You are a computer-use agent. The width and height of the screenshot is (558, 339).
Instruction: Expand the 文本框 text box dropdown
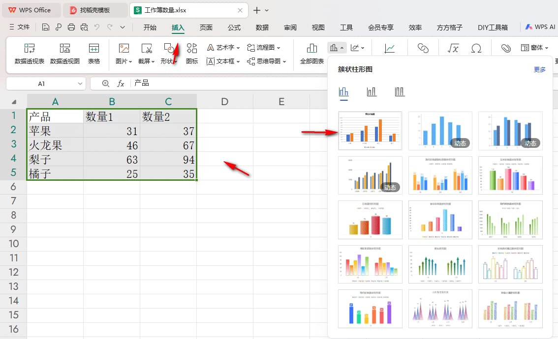(238, 61)
